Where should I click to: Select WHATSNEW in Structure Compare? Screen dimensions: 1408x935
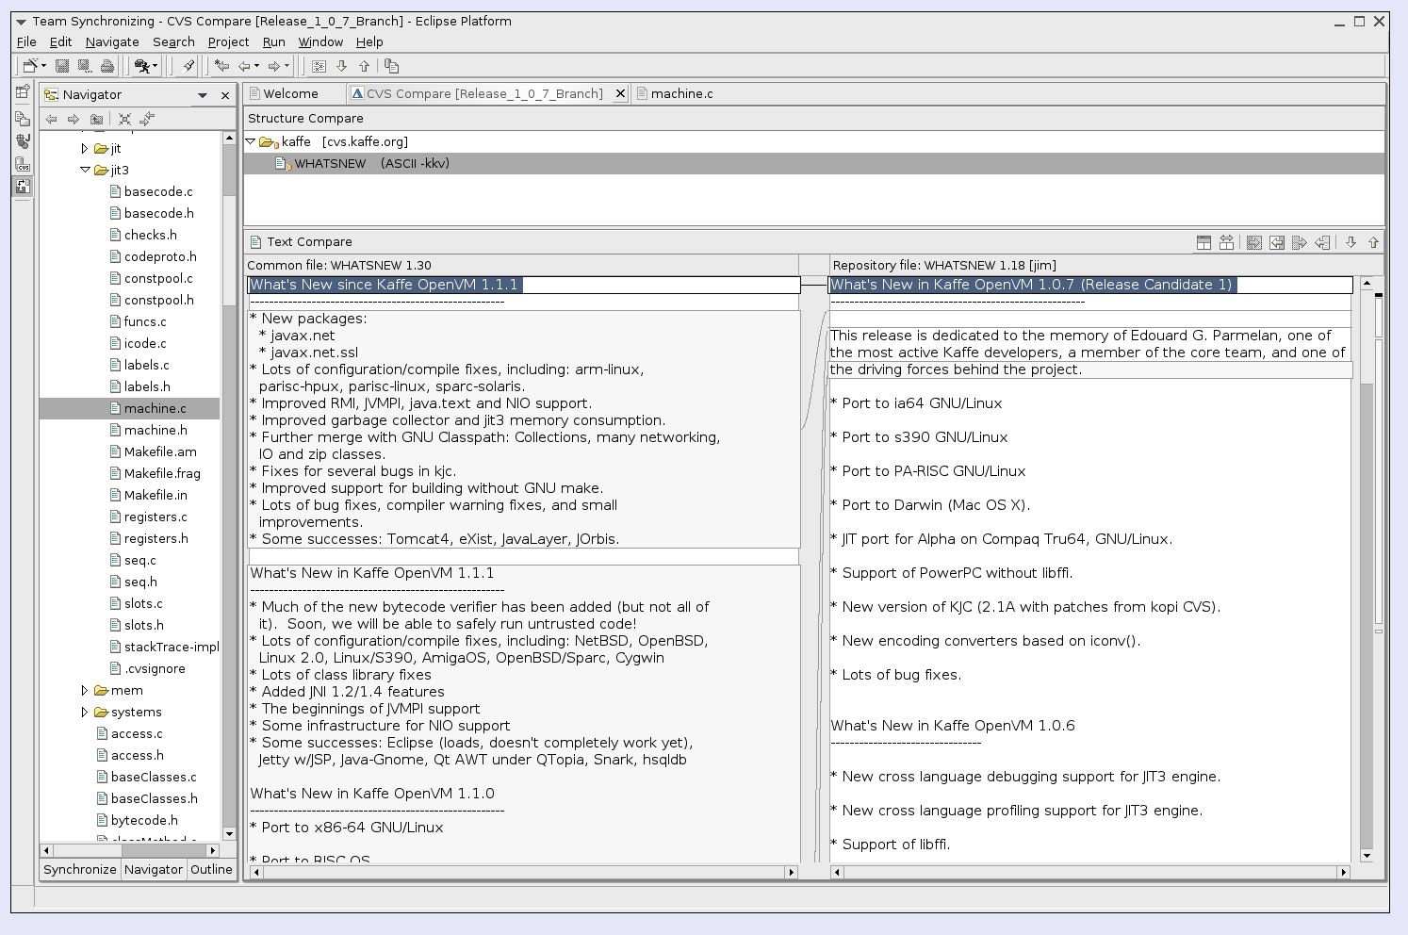[814, 163]
